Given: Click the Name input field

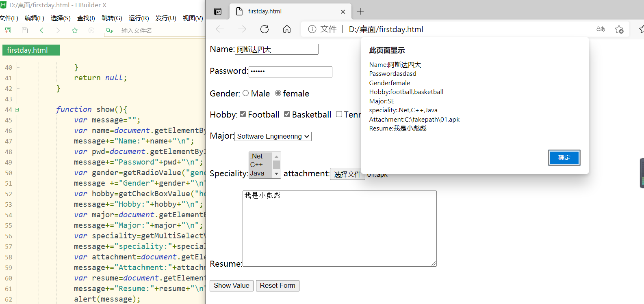Looking at the screenshot, I should pyautogui.click(x=277, y=49).
